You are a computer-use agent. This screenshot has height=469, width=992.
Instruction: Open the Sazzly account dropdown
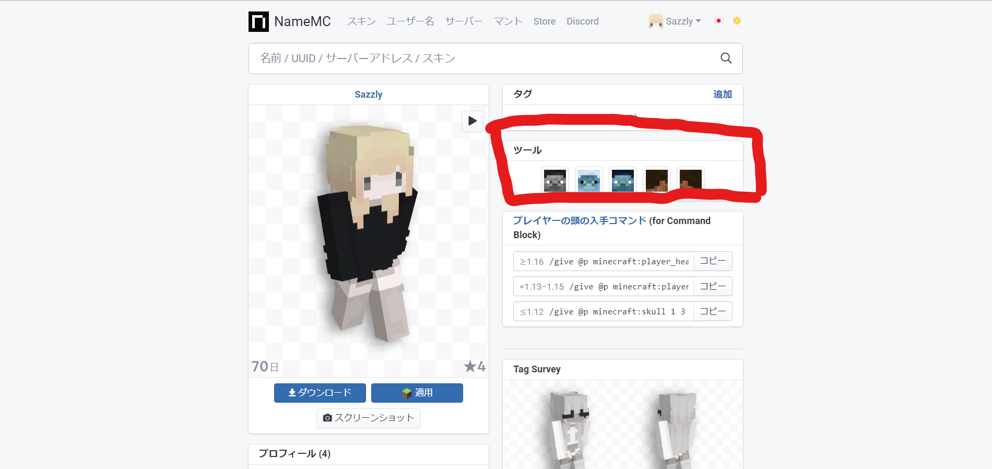pos(683,21)
